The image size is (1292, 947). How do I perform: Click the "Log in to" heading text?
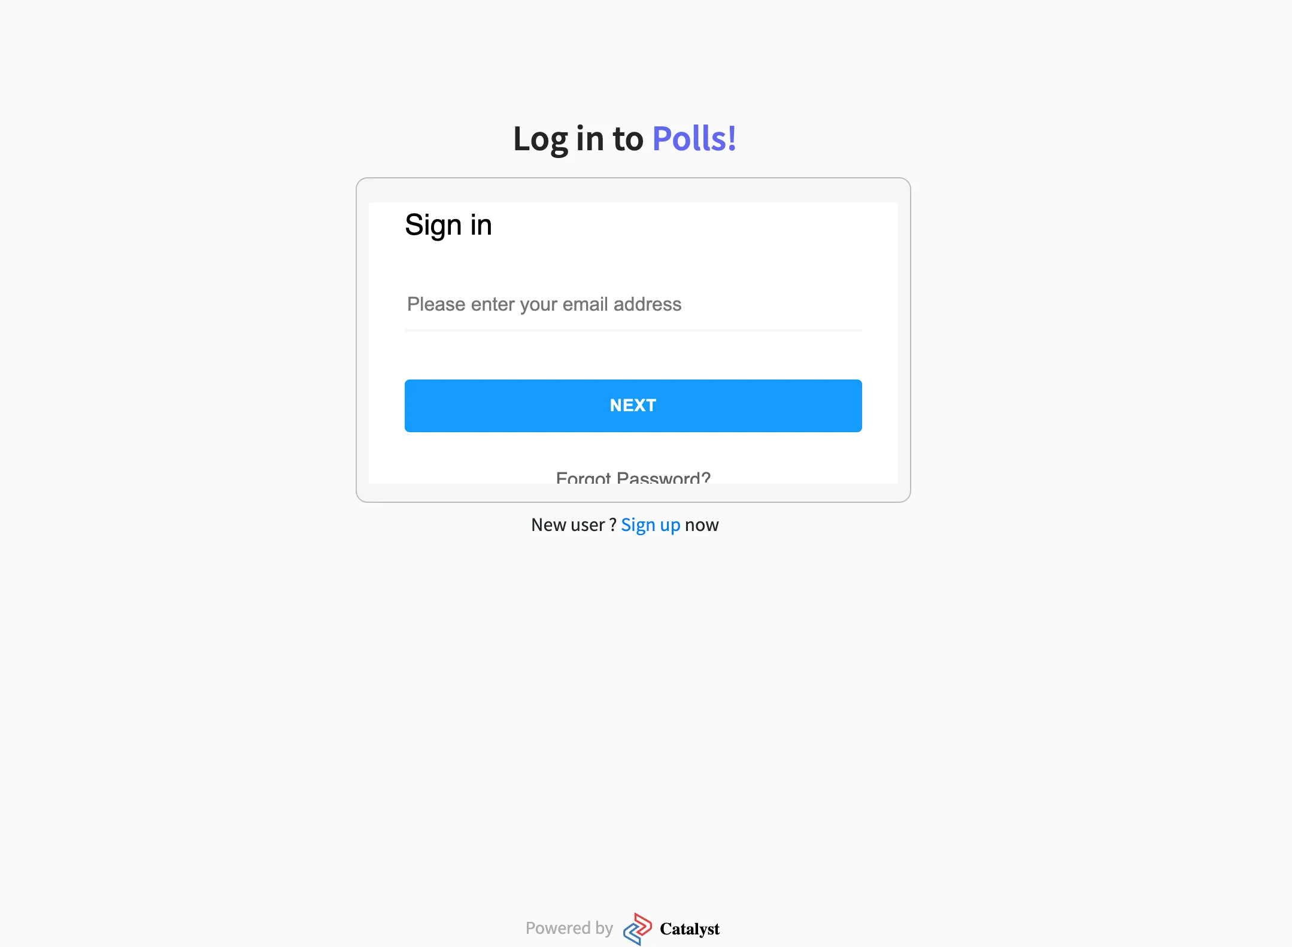578,139
